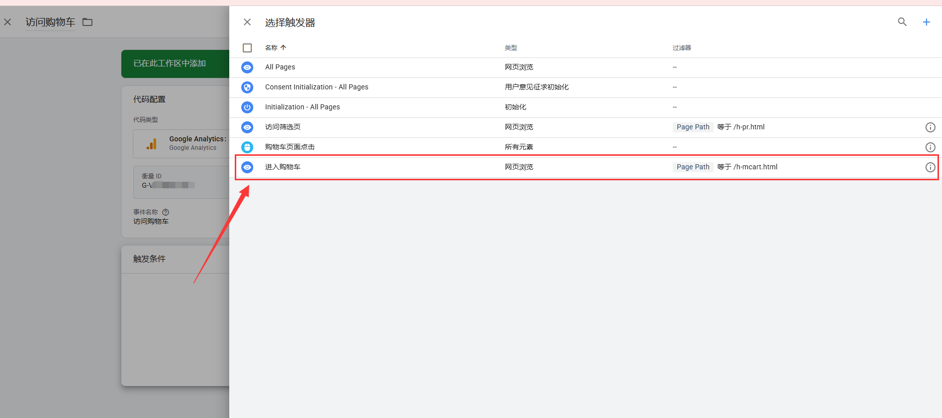942x418 pixels.
Task: Open the 触发条件 section
Action: coord(149,259)
